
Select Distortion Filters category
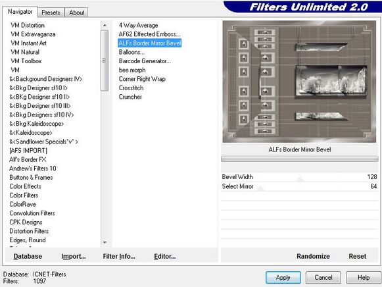(29, 231)
